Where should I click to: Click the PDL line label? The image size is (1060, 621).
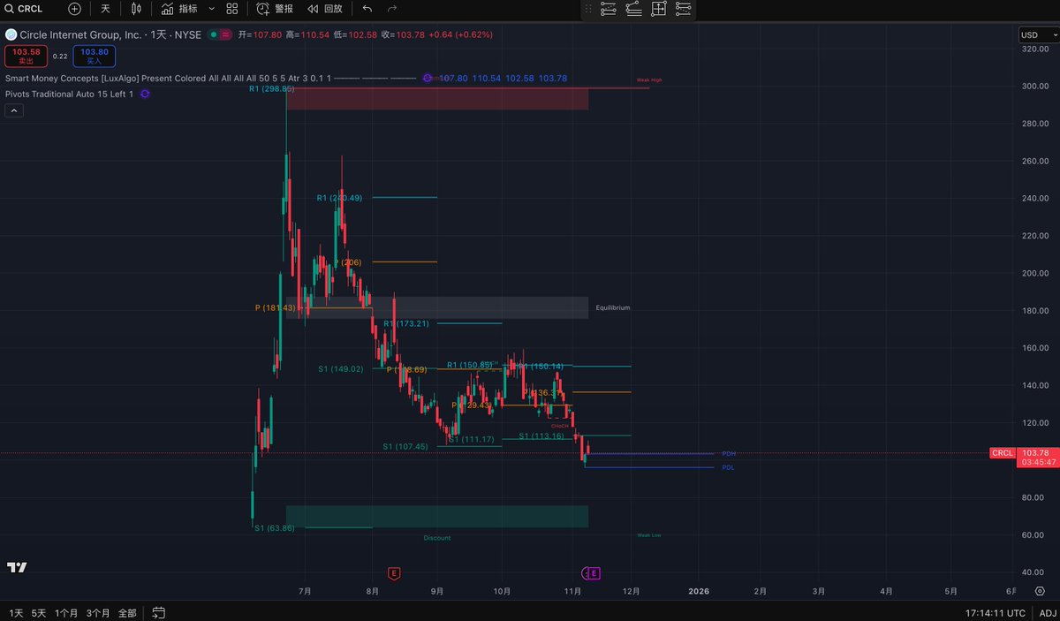point(728,467)
